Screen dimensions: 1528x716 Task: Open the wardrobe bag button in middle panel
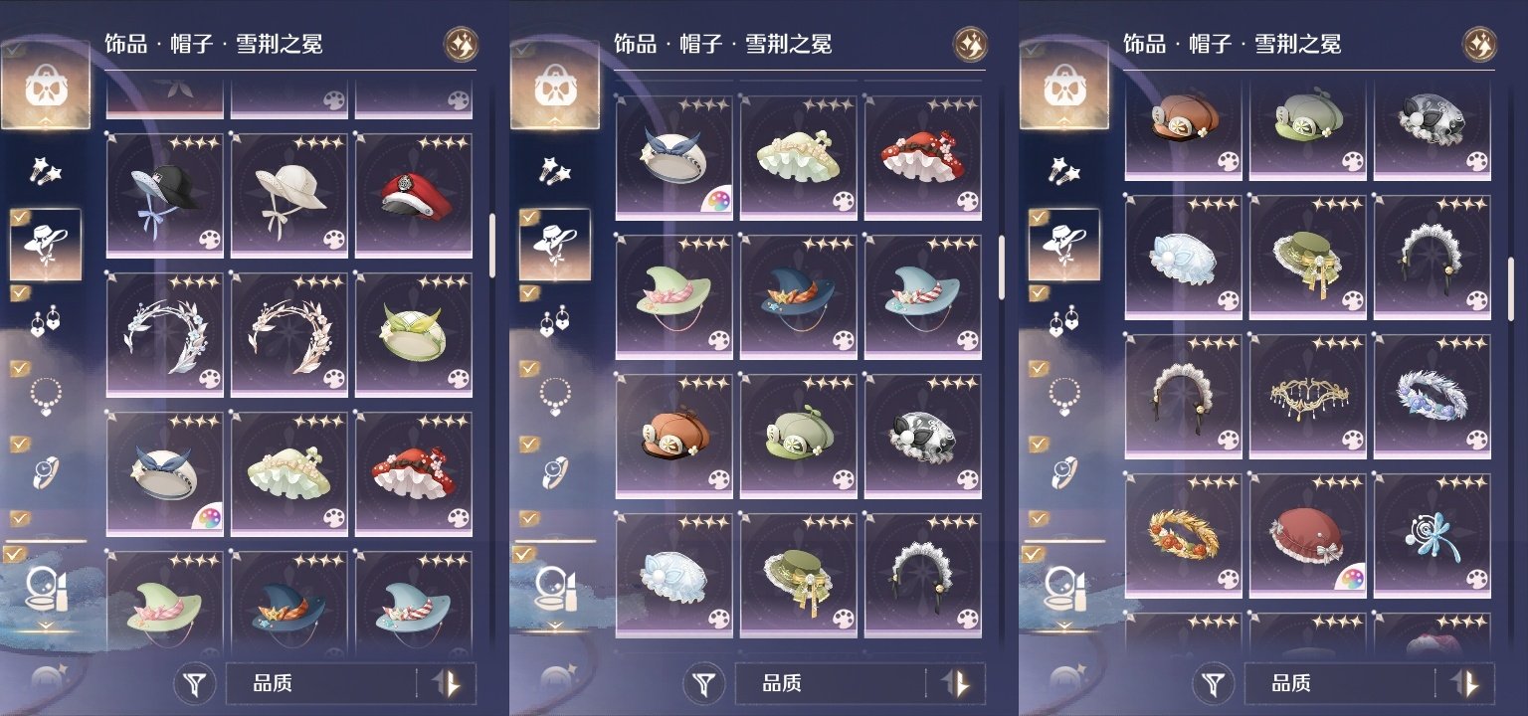[554, 88]
